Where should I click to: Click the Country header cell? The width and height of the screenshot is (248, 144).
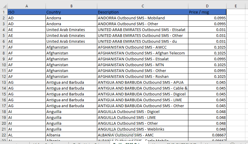click(x=71, y=12)
